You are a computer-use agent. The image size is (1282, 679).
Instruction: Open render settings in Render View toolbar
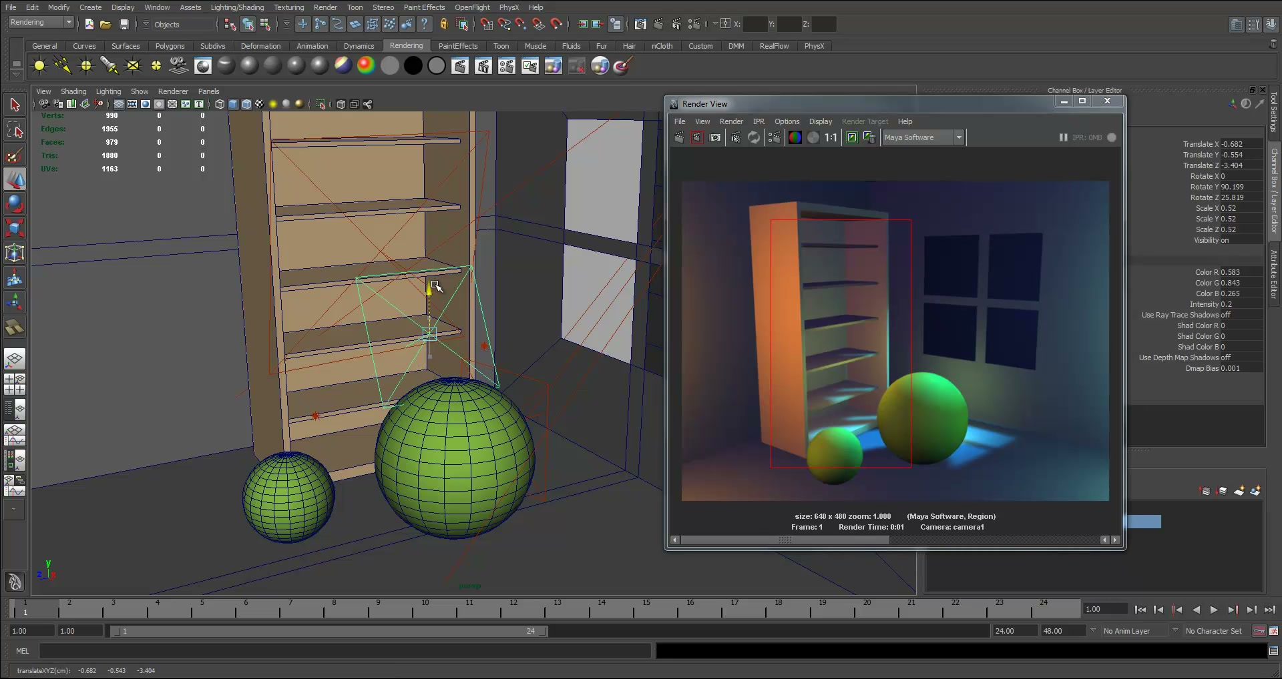pos(774,137)
